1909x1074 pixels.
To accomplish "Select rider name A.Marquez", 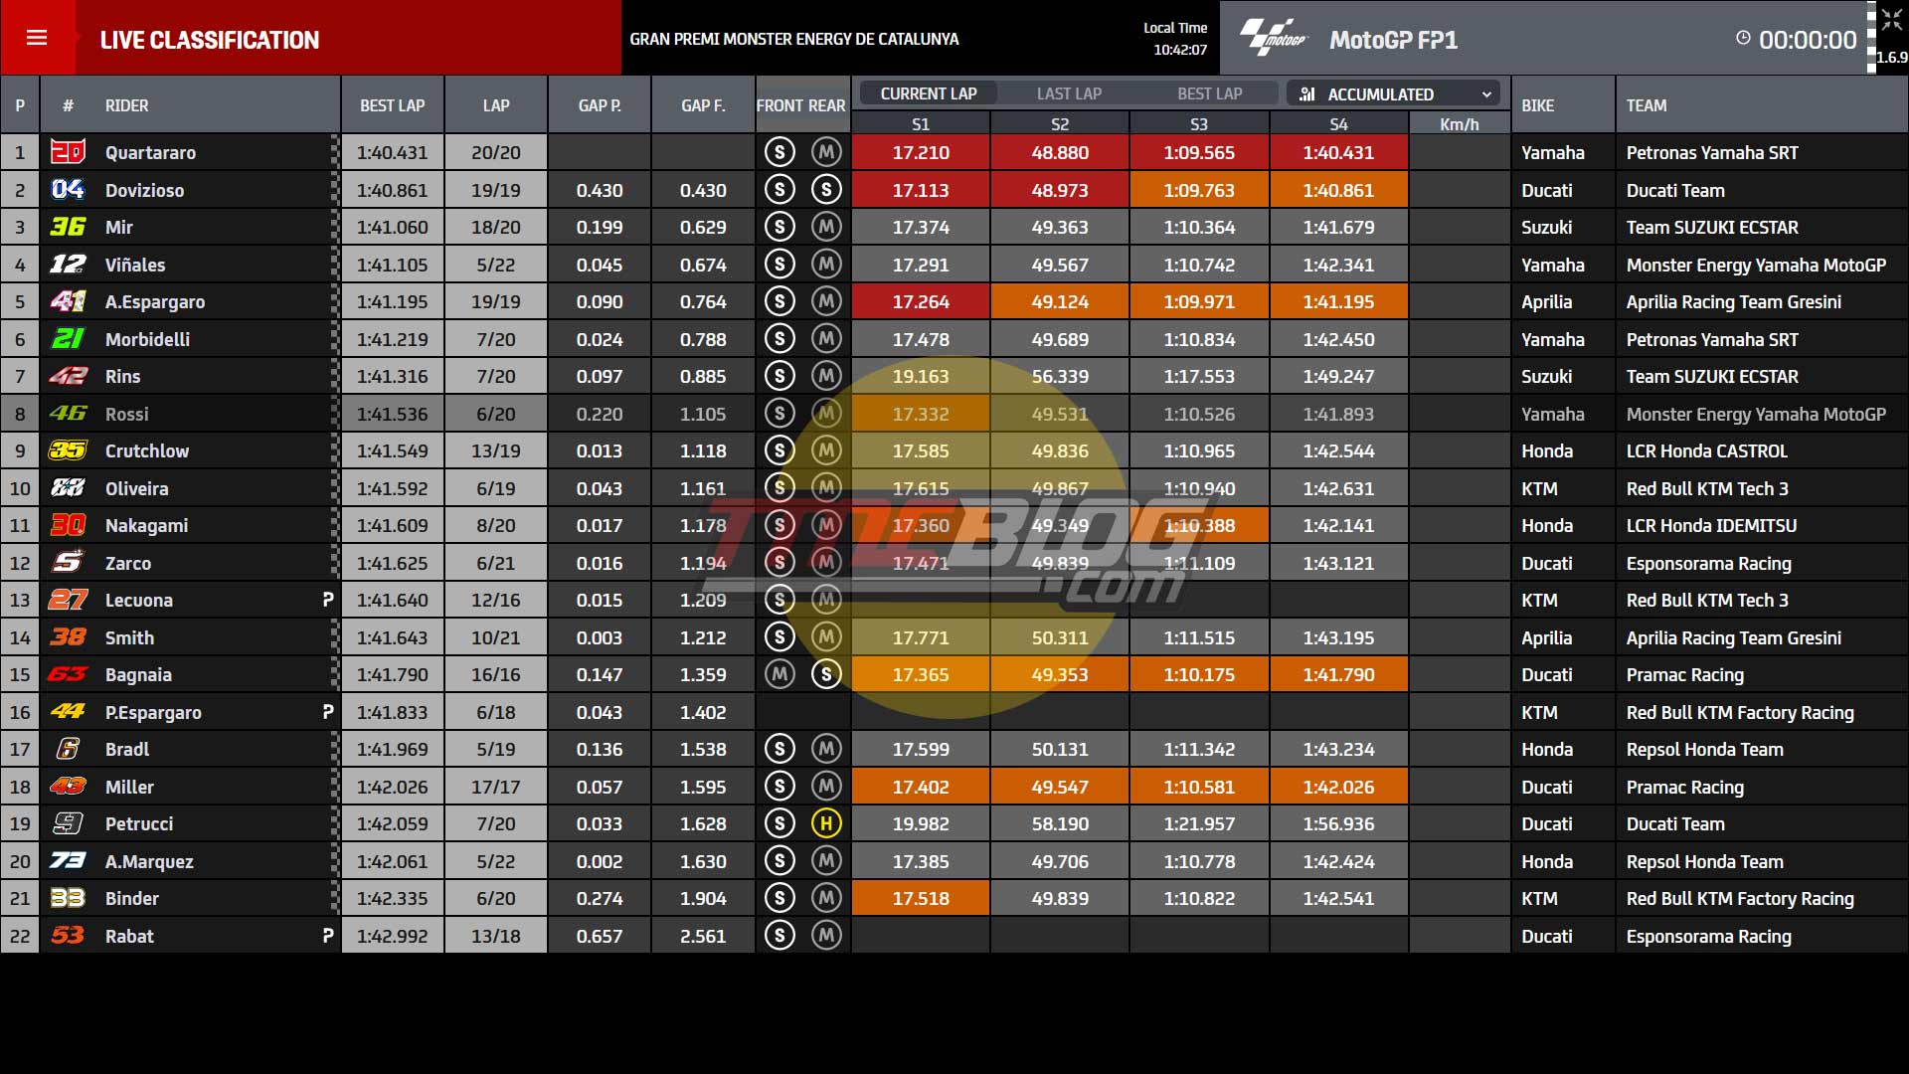I will coord(150,861).
